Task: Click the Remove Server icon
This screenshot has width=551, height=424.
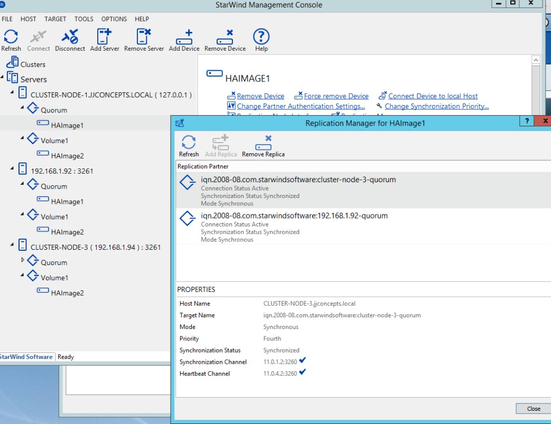Action: coord(144,36)
